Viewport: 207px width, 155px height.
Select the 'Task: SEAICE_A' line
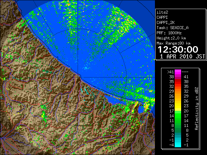pyautogui.click(x=172, y=28)
